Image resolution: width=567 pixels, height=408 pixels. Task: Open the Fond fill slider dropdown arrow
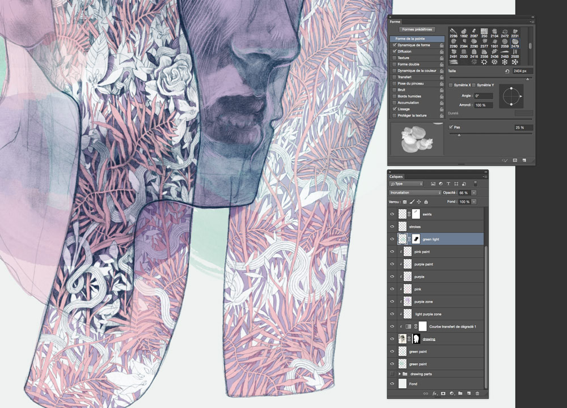pos(473,202)
